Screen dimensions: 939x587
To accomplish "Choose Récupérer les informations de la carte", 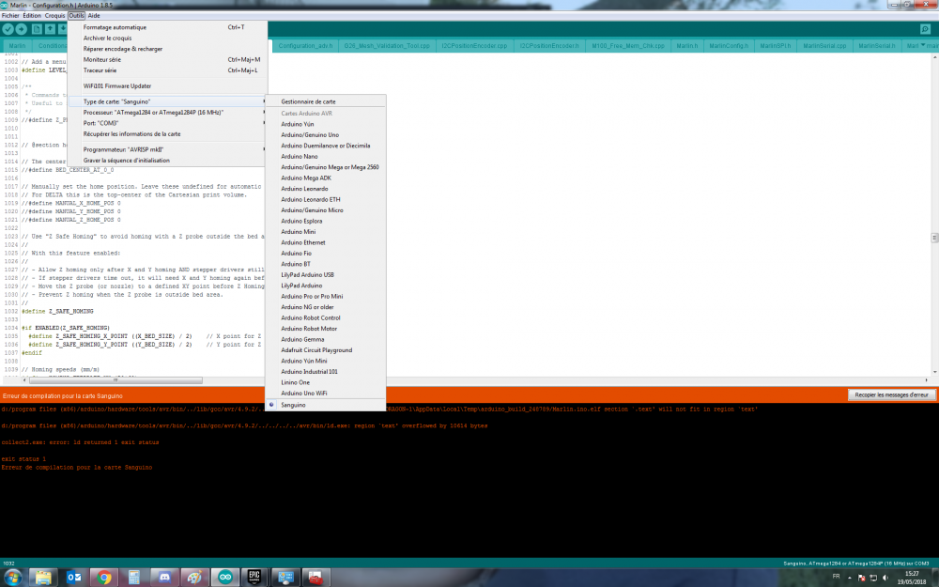I will pos(166,134).
